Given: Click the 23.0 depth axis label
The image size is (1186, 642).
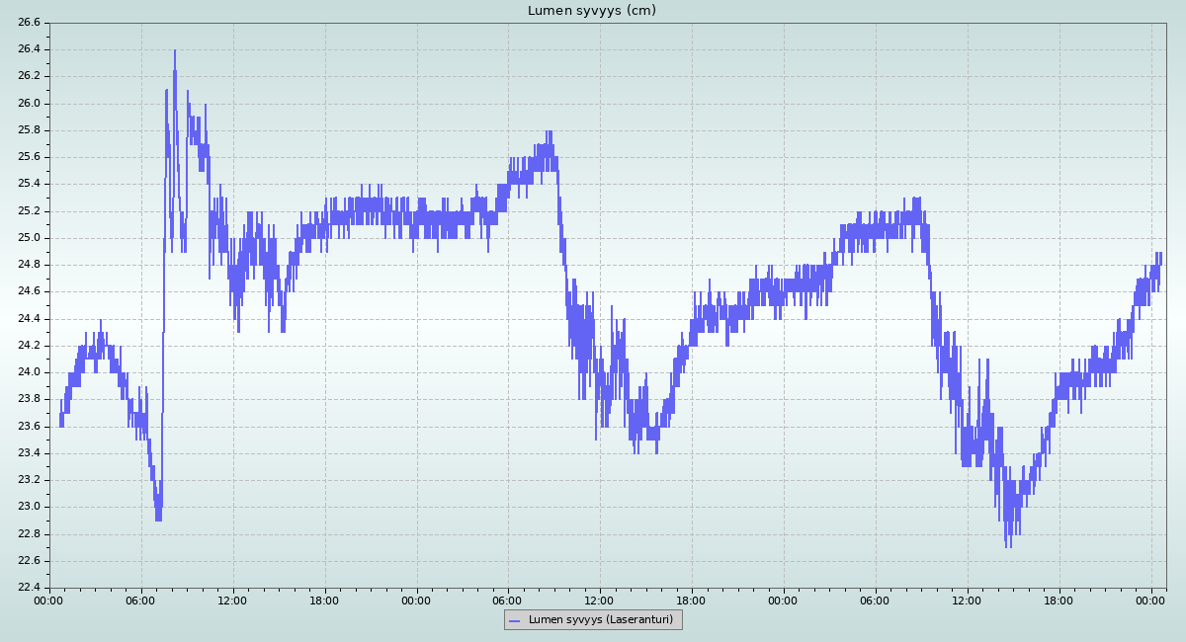Looking at the screenshot, I should [x=30, y=507].
